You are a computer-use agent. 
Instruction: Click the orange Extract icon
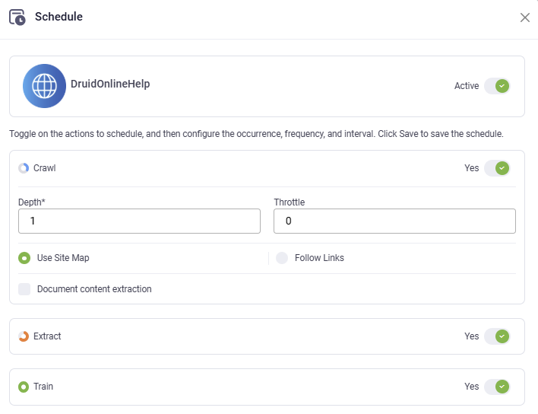tap(24, 336)
